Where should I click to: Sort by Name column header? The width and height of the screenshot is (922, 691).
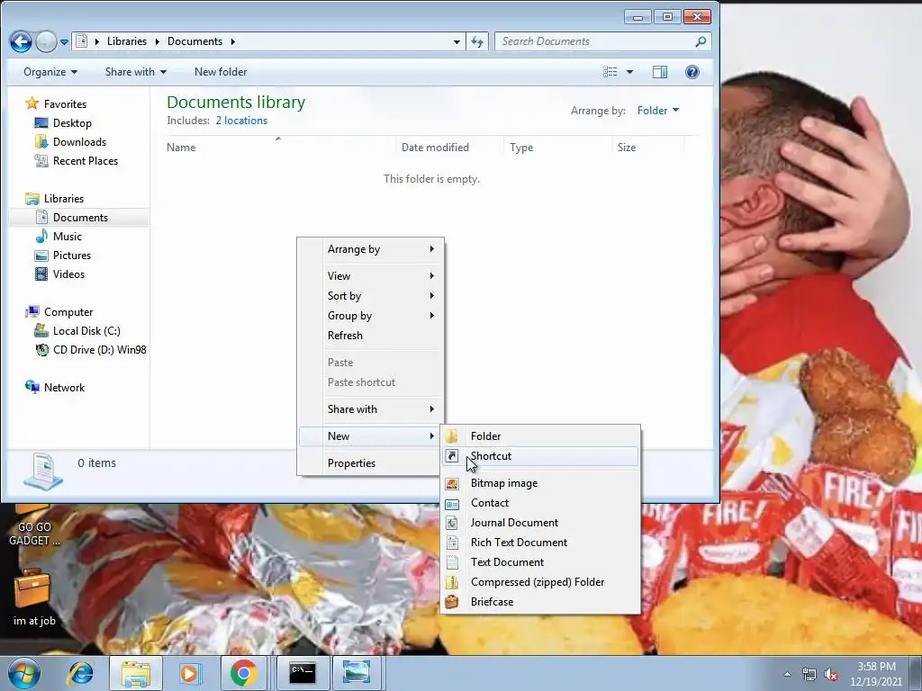pyautogui.click(x=279, y=147)
